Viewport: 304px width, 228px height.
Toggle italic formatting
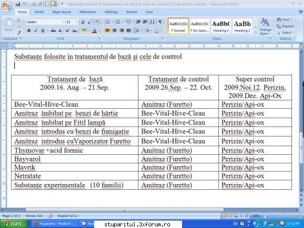click(36, 31)
